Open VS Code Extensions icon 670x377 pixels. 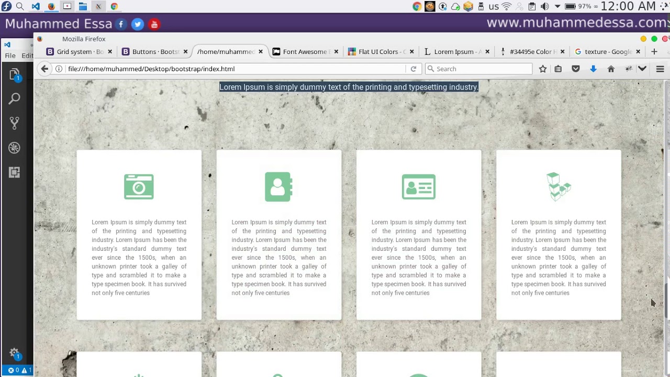click(x=14, y=172)
